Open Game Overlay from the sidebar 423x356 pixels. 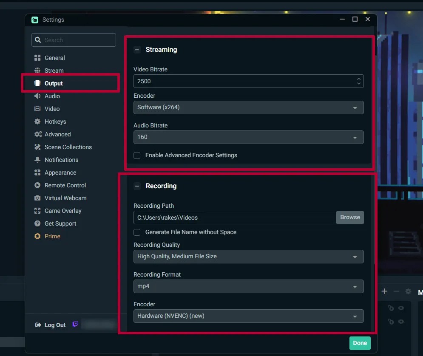(37, 211)
